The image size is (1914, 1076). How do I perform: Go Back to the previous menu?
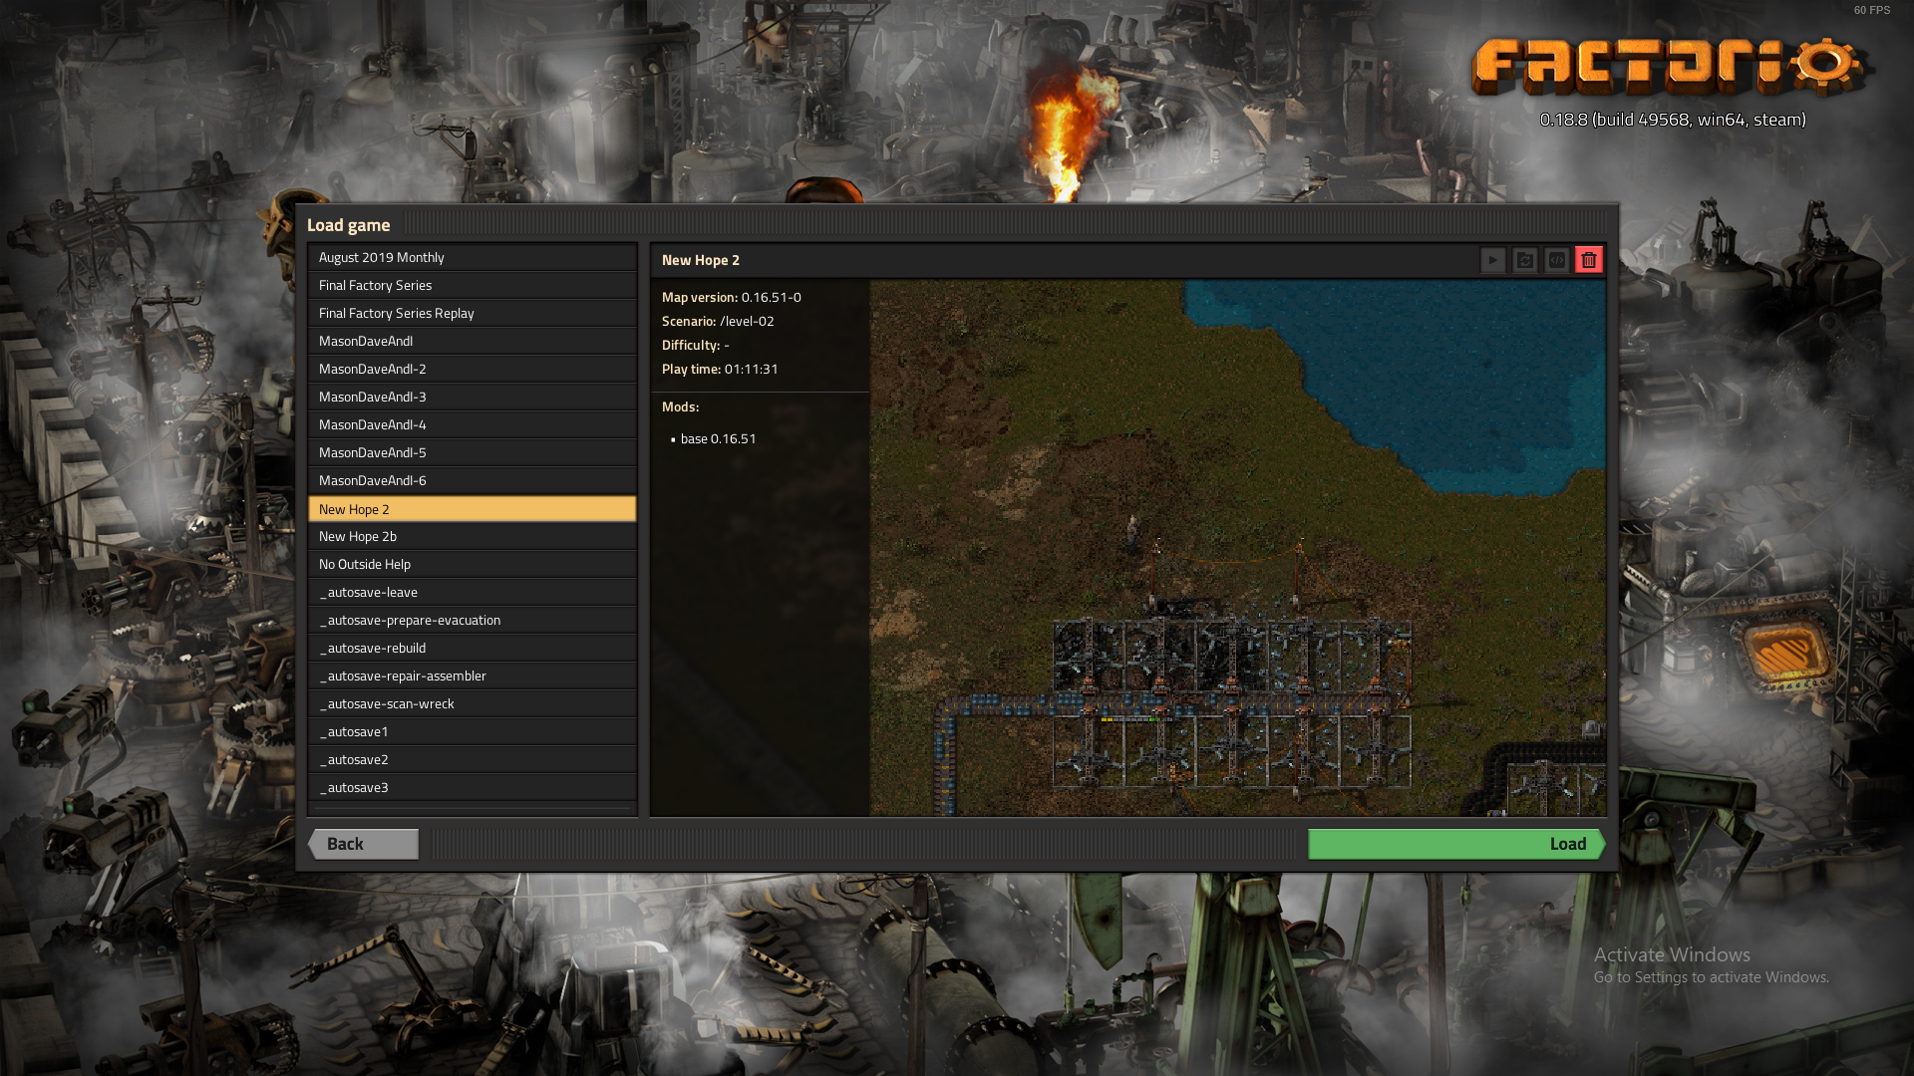click(363, 844)
